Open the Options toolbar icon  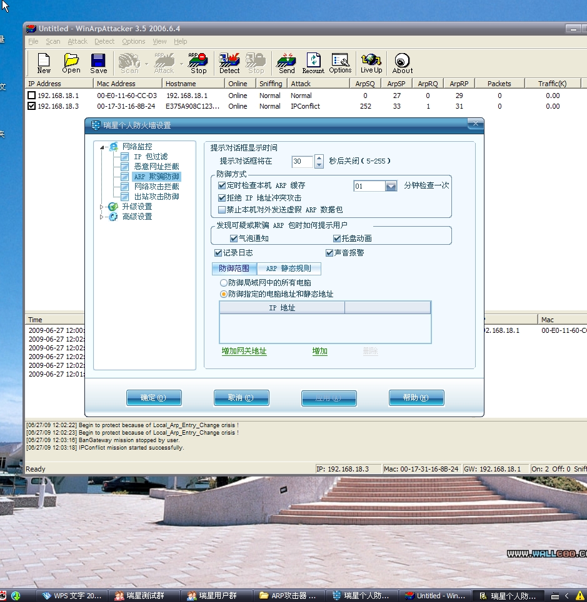point(340,62)
